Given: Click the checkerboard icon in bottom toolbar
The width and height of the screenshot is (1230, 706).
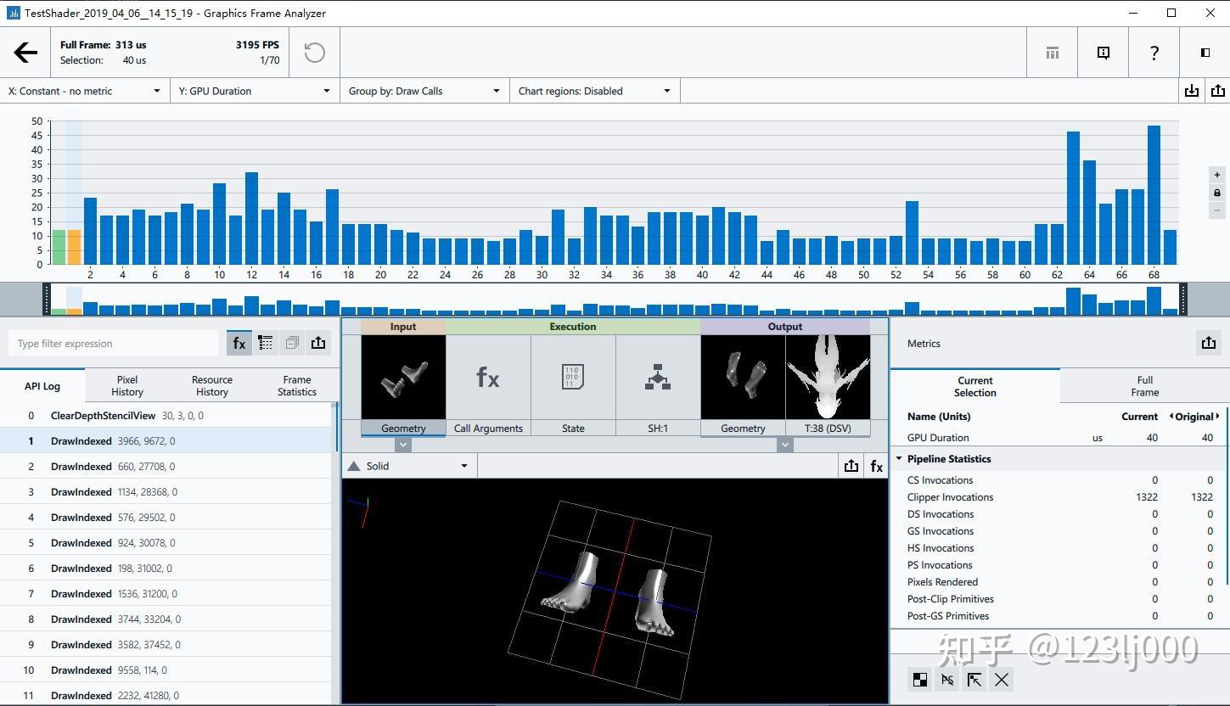Looking at the screenshot, I should [x=920, y=679].
